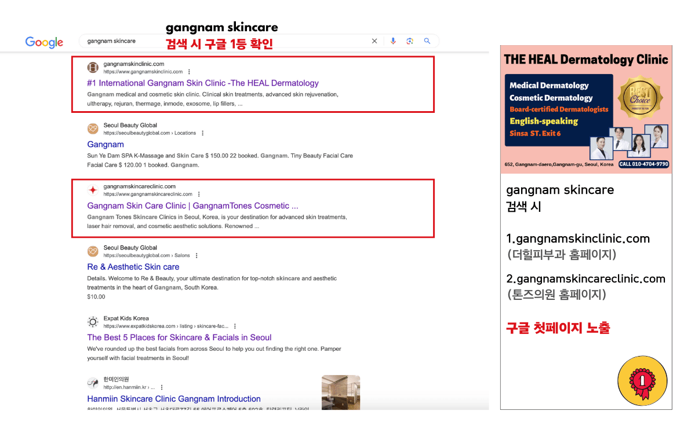Click '652, Gangnam-daero' address text on banner
The height and width of the screenshot is (448, 684).
(x=559, y=164)
